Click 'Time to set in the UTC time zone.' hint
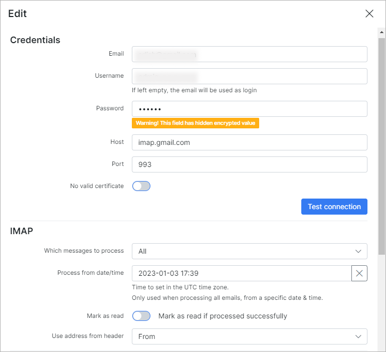This screenshot has width=386, height=352. coord(180,287)
